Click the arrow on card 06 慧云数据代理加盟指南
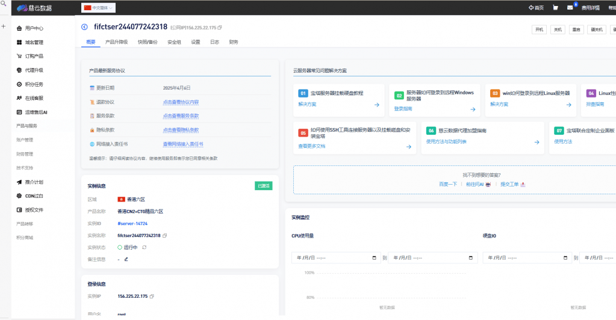The width and height of the screenshot is (616, 320). [537, 142]
